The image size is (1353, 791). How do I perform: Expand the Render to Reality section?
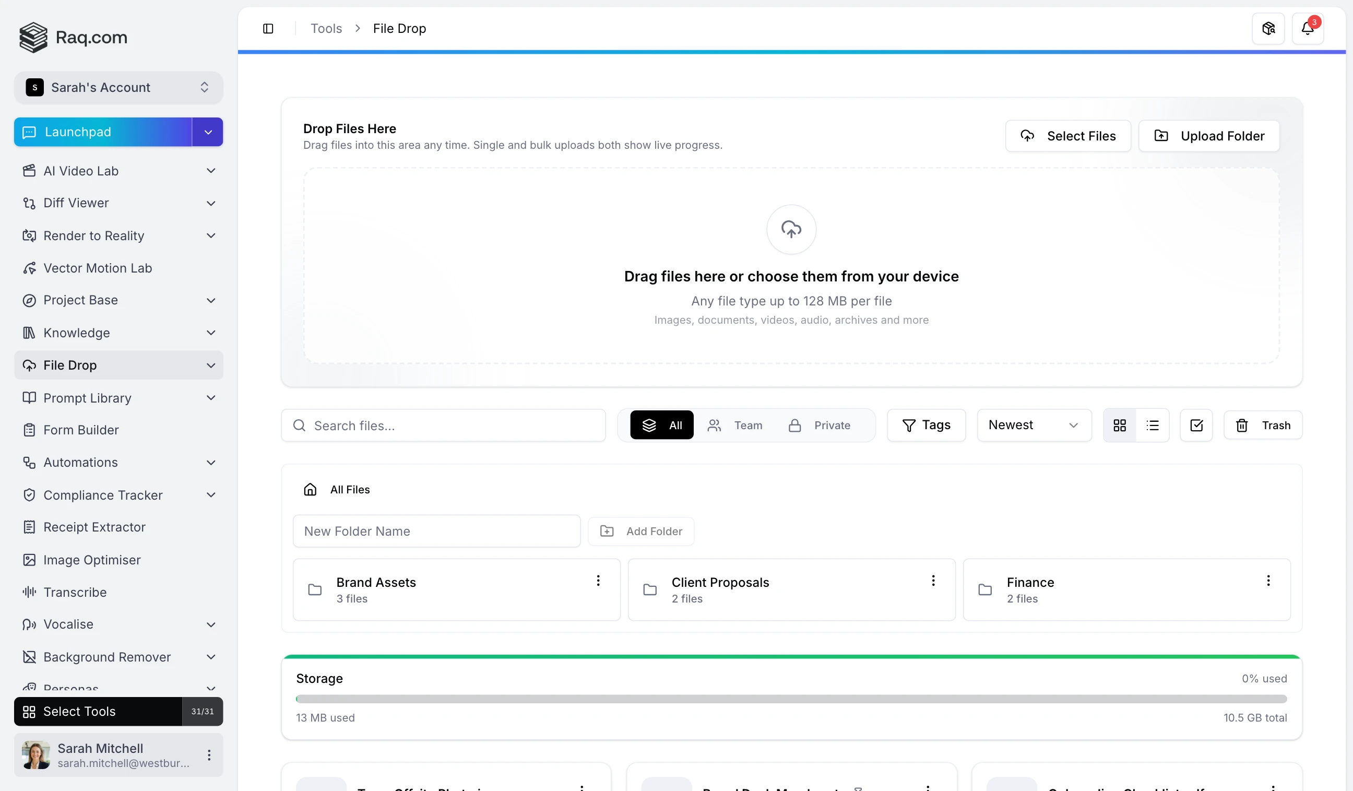pyautogui.click(x=94, y=236)
